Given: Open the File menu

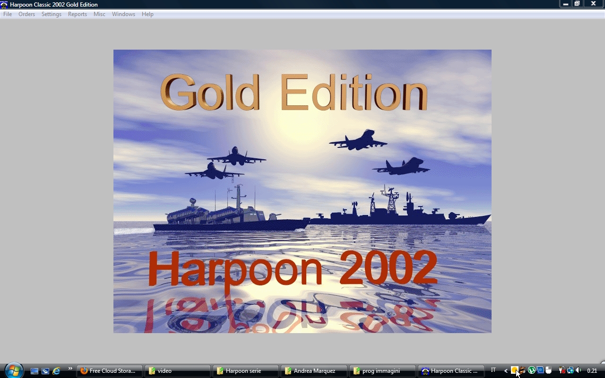Looking at the screenshot, I should coord(8,14).
